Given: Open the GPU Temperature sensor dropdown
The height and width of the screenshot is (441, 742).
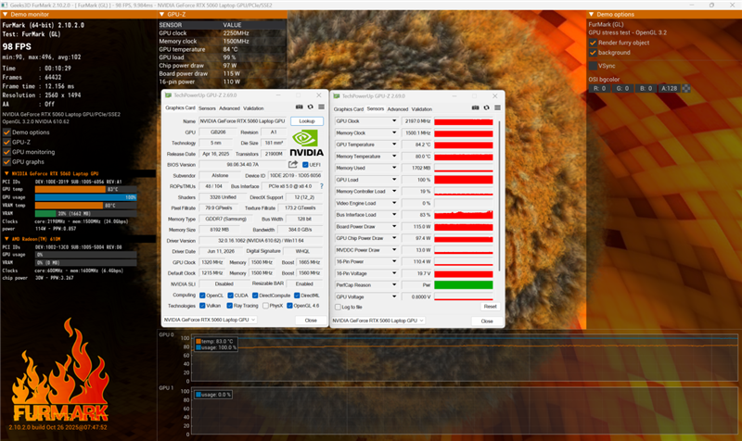Looking at the screenshot, I should (x=393, y=145).
